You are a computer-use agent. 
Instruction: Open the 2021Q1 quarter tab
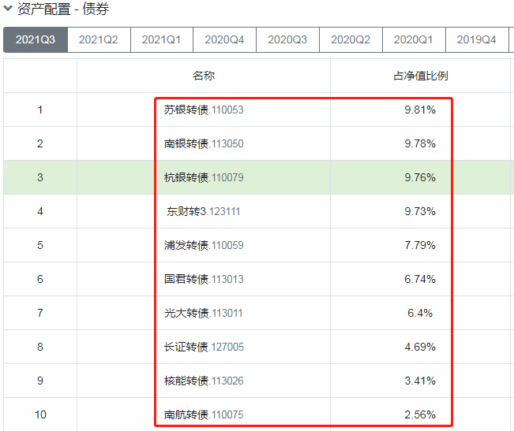pyautogui.click(x=162, y=40)
